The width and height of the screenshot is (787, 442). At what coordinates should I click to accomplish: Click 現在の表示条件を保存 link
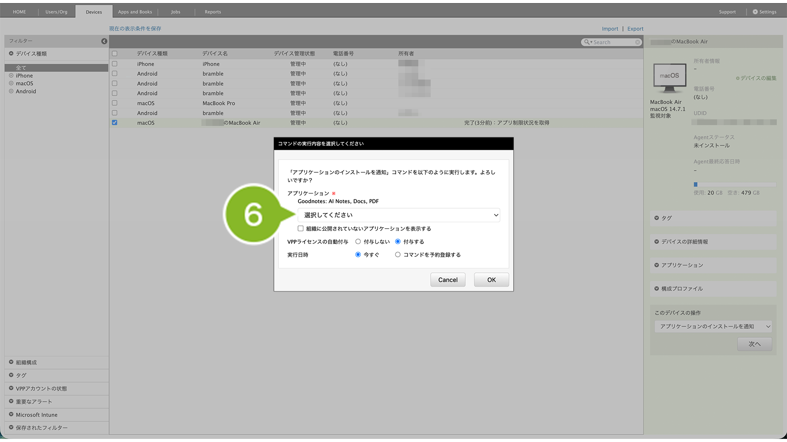pyautogui.click(x=135, y=29)
